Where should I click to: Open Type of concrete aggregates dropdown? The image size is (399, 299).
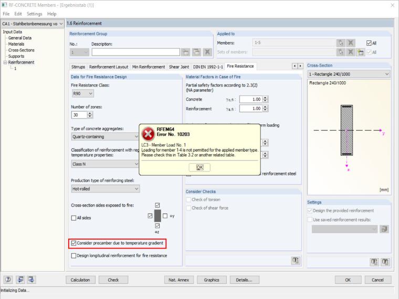pos(106,136)
